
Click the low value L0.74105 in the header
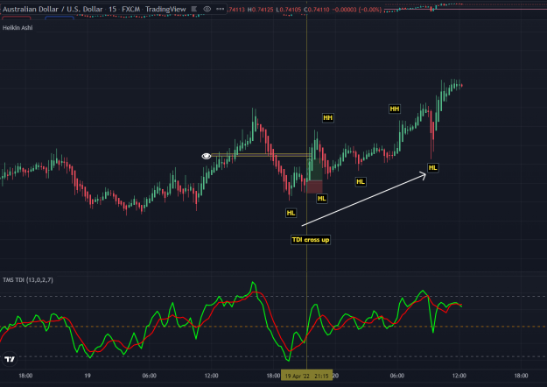[x=289, y=10]
